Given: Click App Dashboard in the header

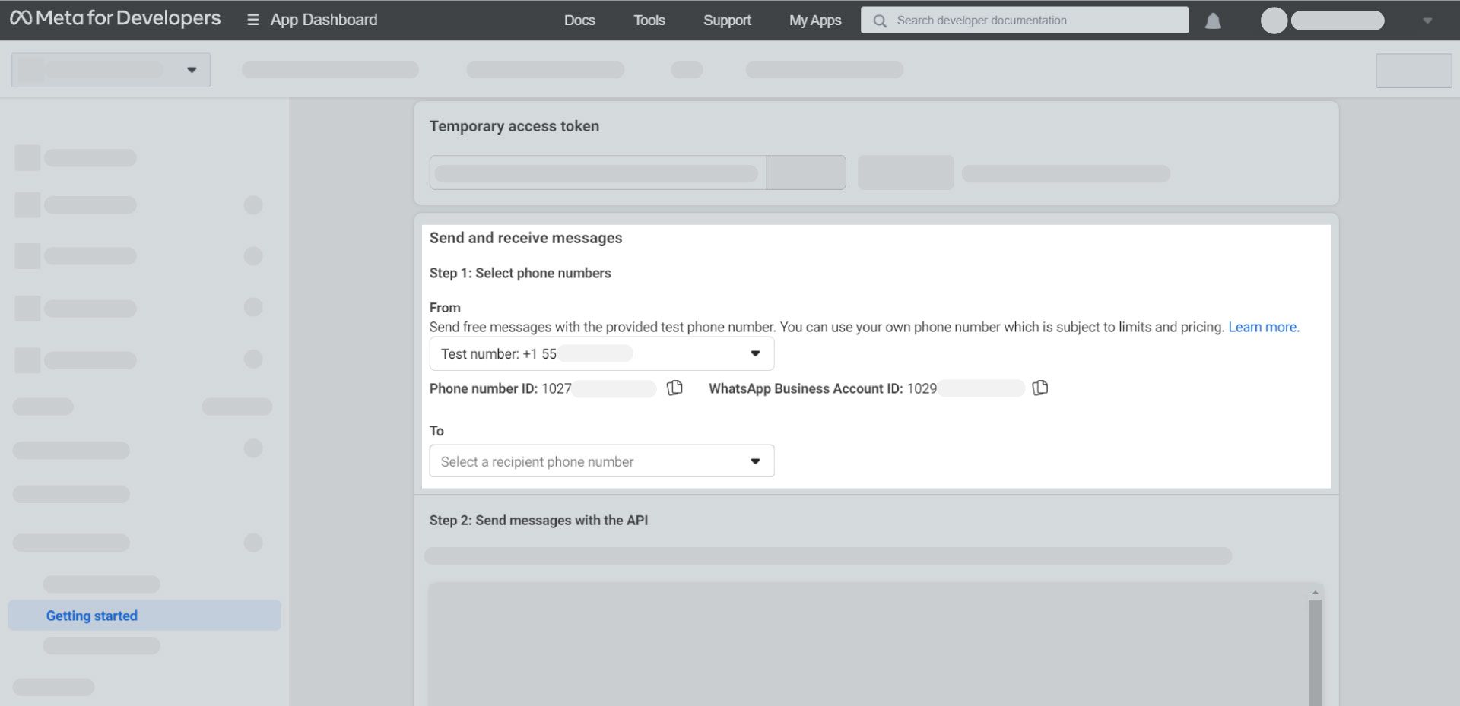Looking at the screenshot, I should tap(323, 20).
